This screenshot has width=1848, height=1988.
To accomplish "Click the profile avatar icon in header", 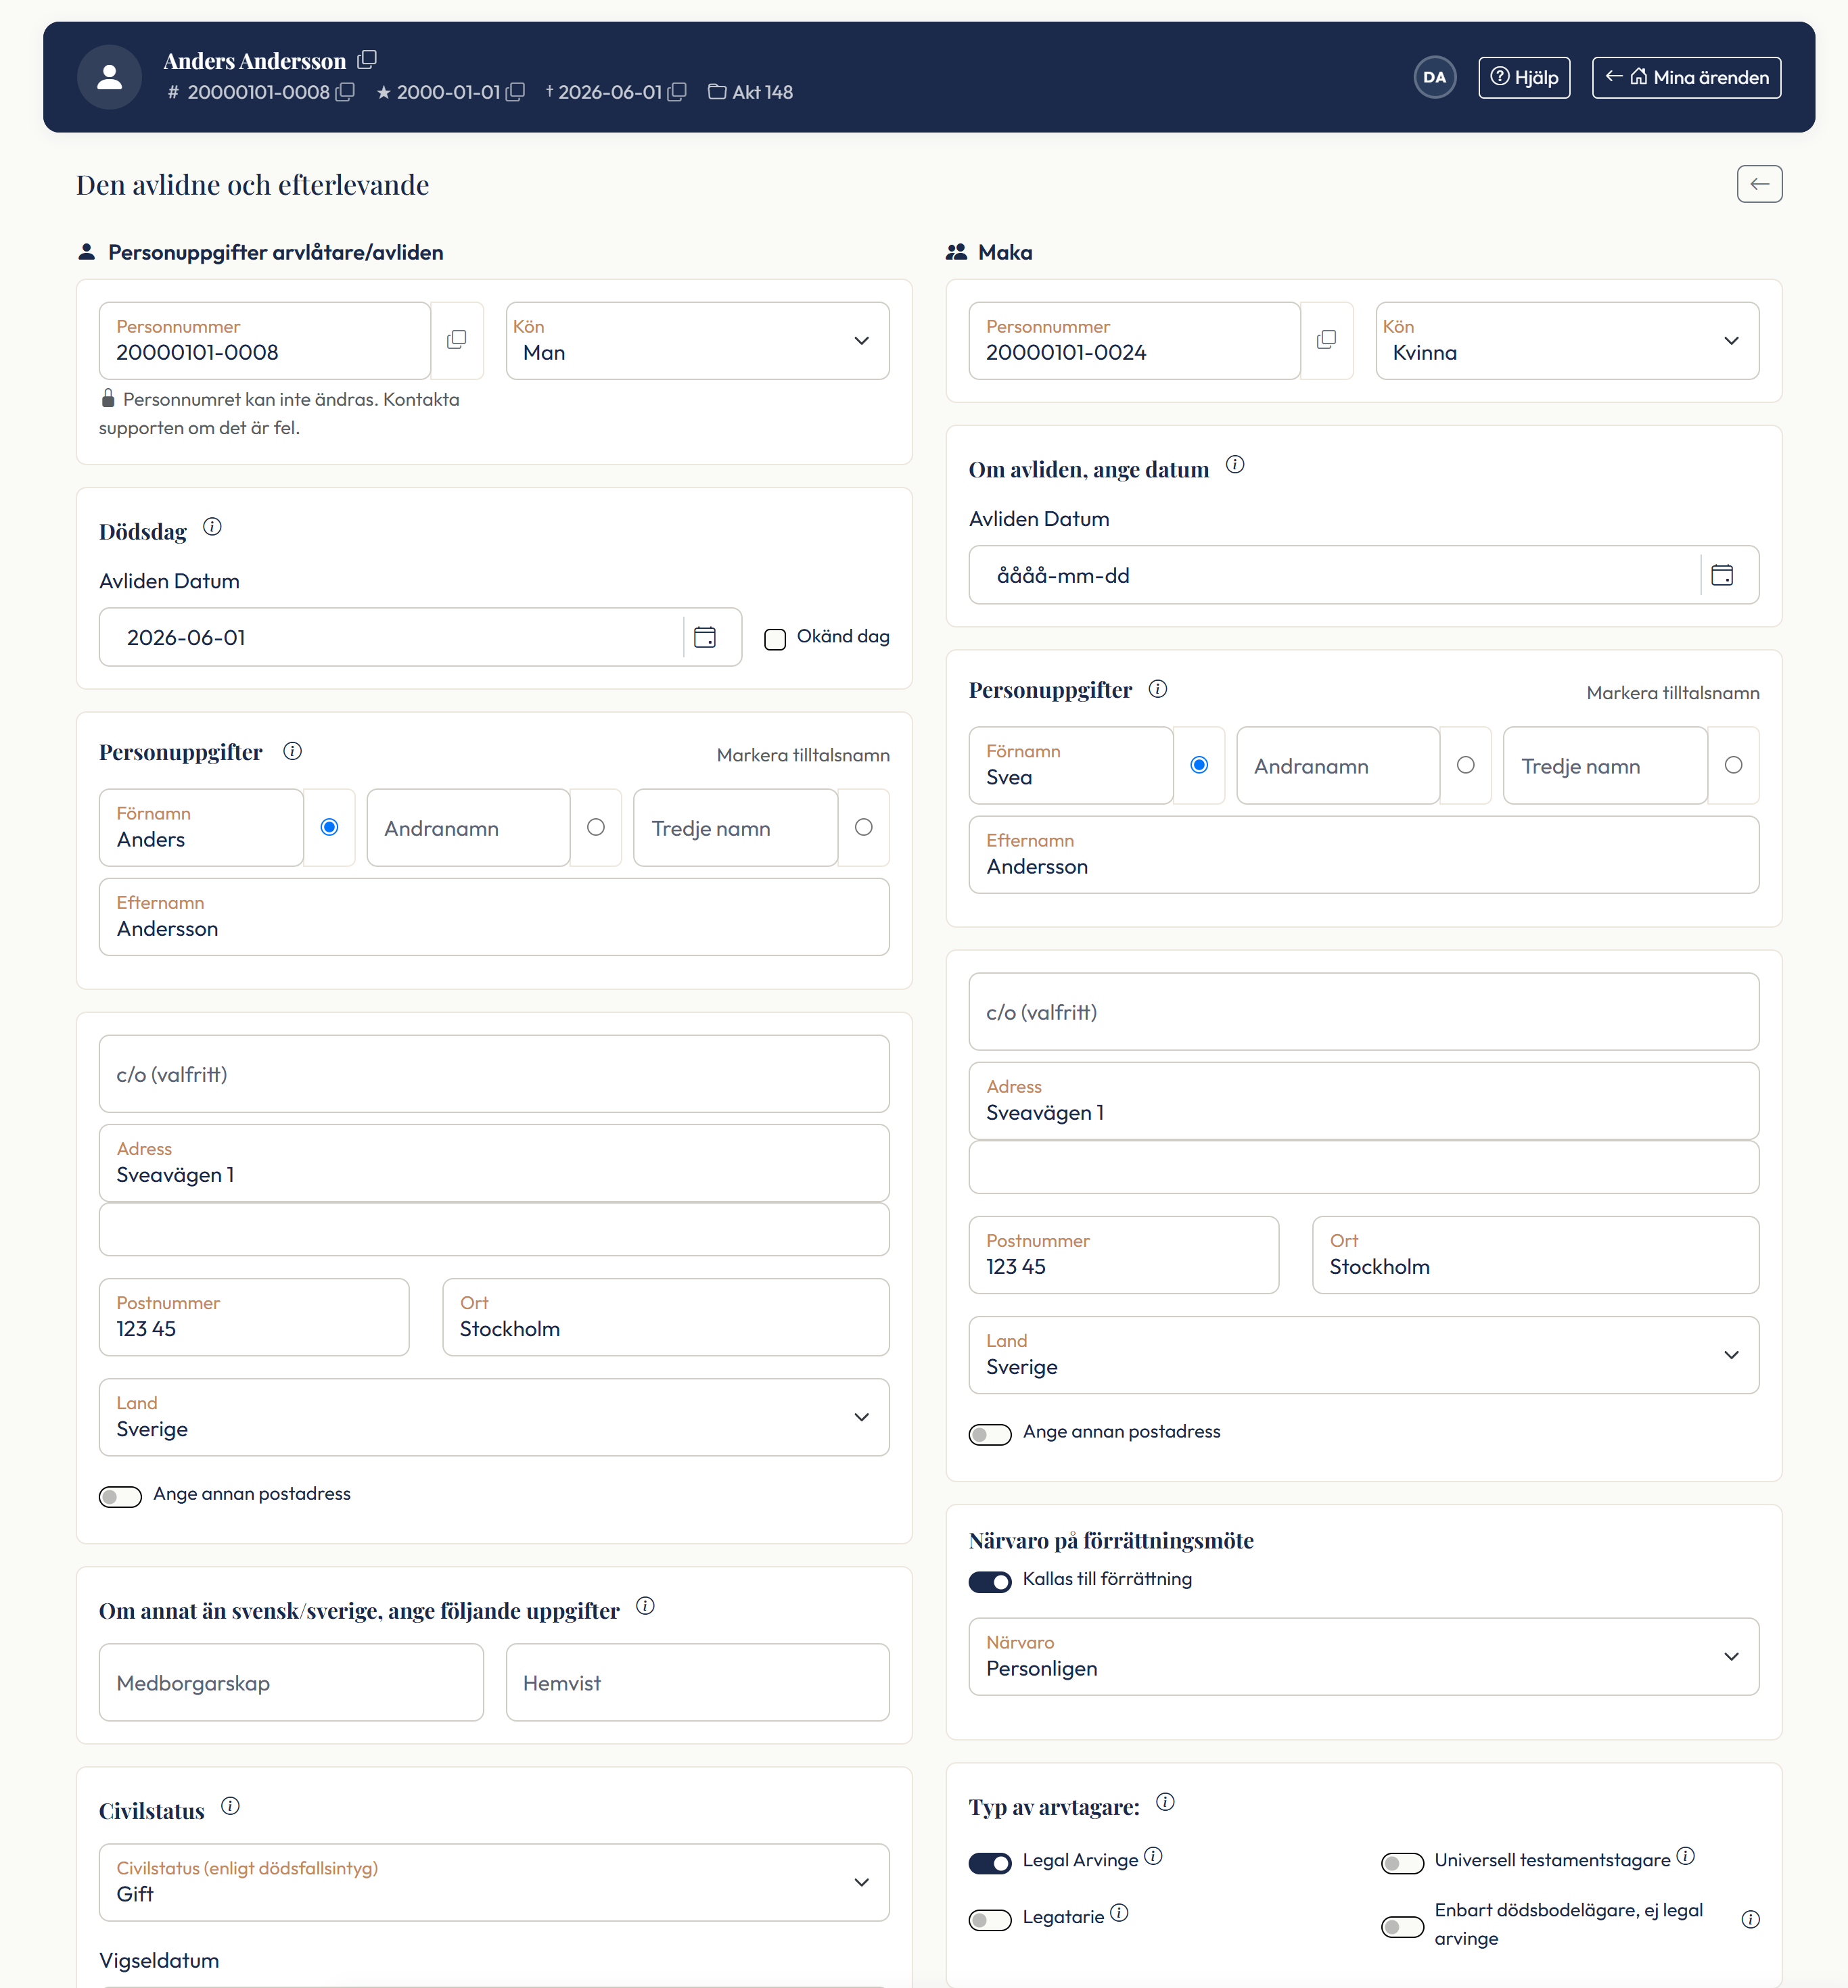I will pos(110,77).
